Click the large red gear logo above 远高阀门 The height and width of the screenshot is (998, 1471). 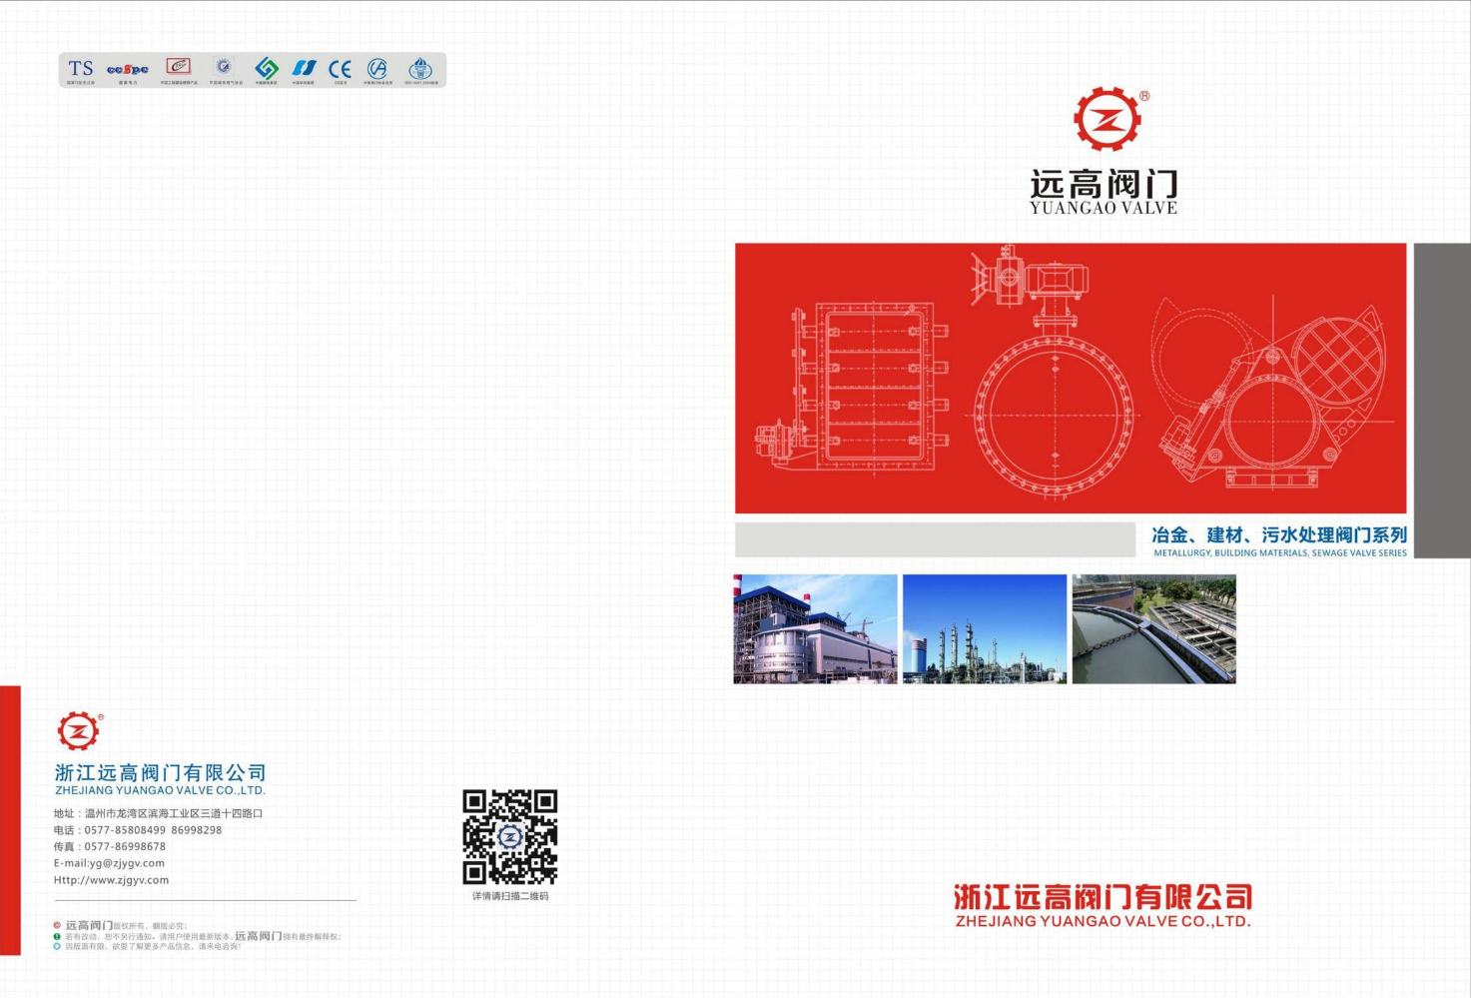pyautogui.click(x=1107, y=119)
